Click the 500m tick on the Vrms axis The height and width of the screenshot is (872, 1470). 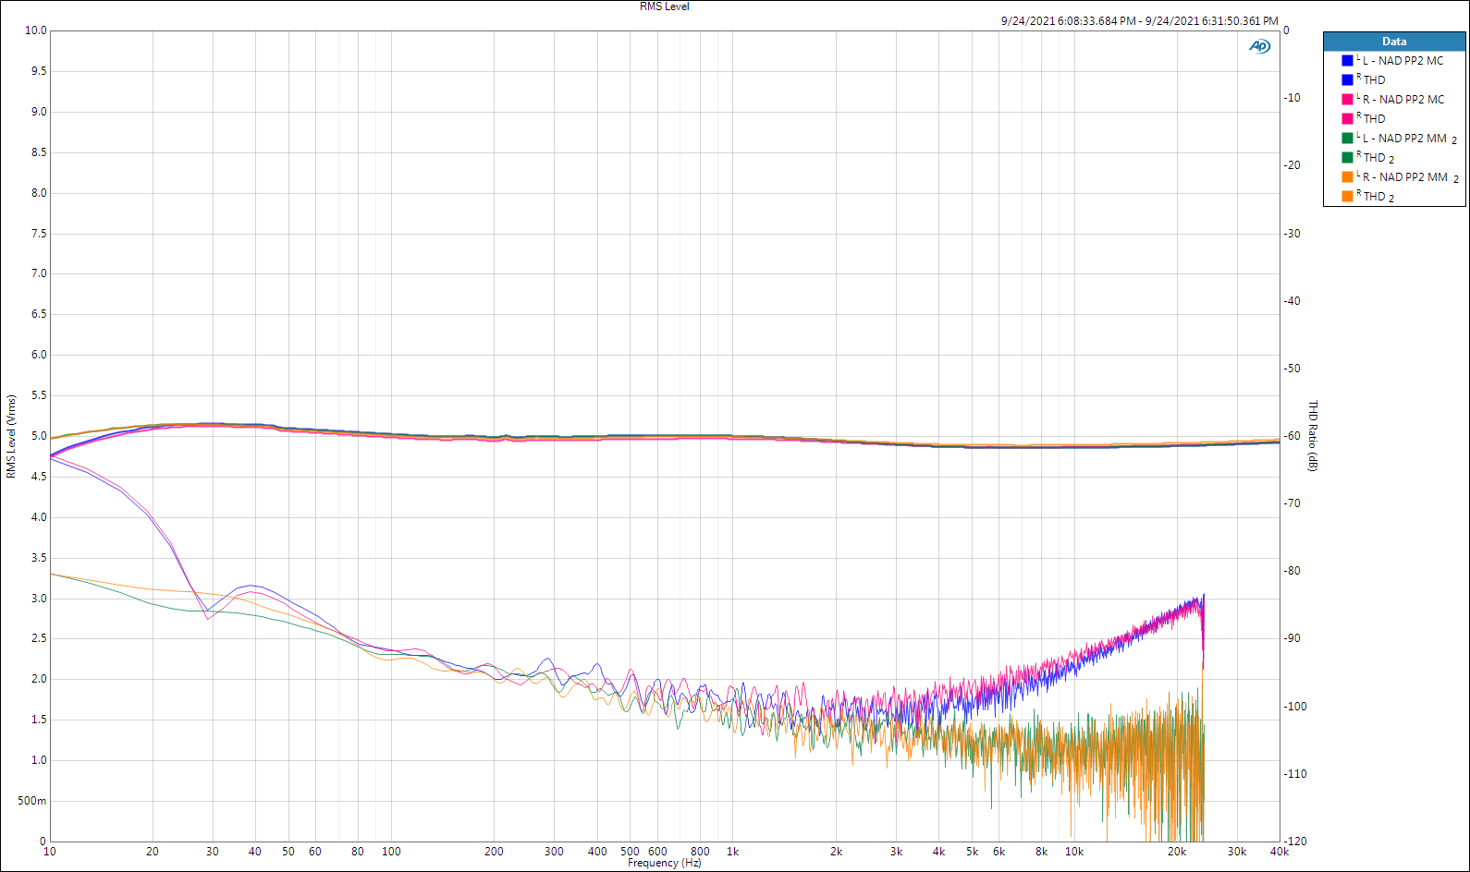point(31,801)
